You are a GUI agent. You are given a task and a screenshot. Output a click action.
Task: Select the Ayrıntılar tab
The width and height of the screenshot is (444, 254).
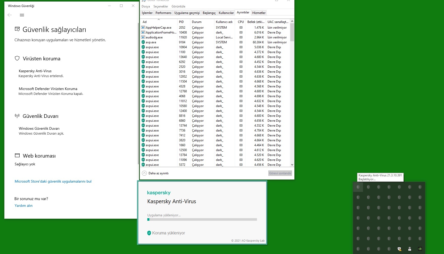pyautogui.click(x=243, y=12)
